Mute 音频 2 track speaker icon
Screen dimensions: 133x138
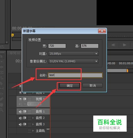[20, 118]
